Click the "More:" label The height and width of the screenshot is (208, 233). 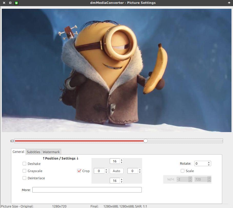pyautogui.click(x=26, y=190)
